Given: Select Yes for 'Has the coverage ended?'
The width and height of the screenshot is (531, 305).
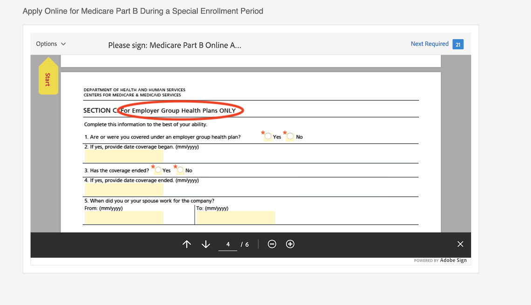Looking at the screenshot, I should (x=157, y=170).
